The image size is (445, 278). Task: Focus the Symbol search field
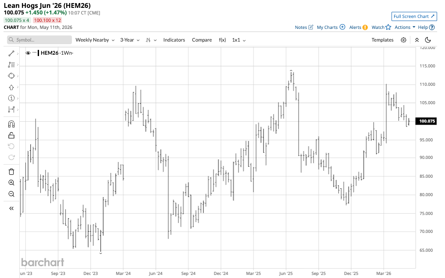[x=39, y=40]
